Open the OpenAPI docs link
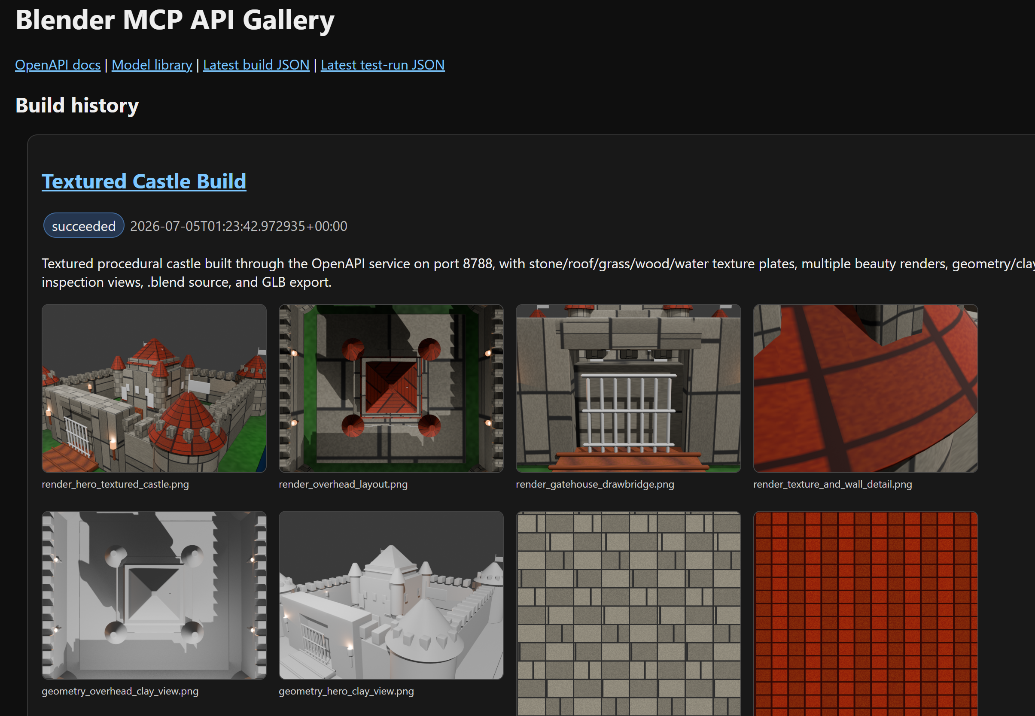 click(58, 65)
